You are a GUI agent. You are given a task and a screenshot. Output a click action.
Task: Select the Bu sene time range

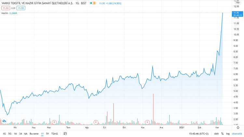click(34, 134)
